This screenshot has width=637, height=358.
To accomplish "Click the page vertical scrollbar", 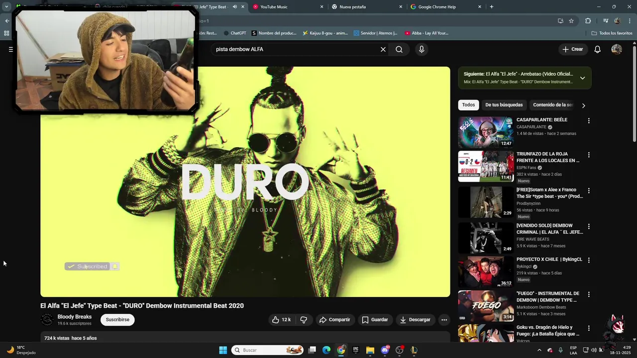I will click(635, 94).
